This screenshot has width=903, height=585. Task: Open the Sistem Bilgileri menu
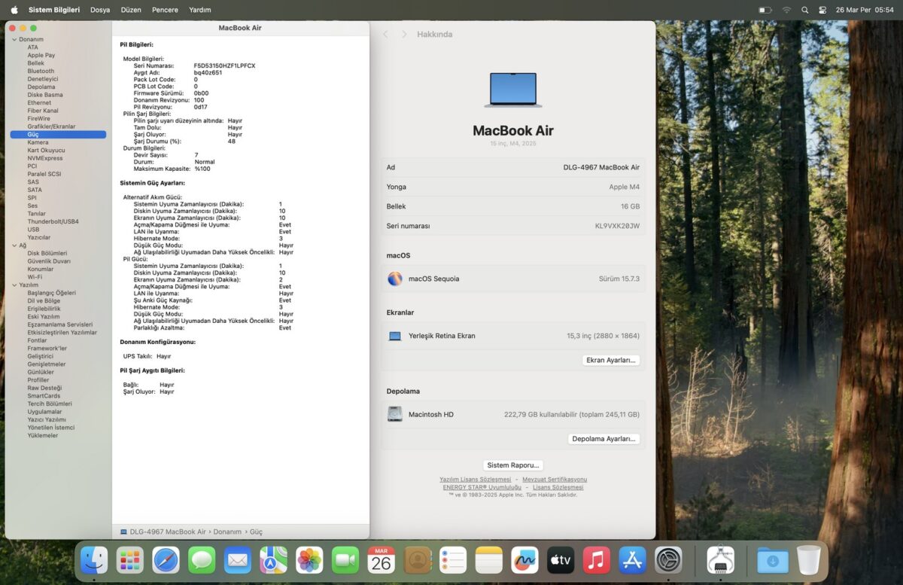point(54,10)
